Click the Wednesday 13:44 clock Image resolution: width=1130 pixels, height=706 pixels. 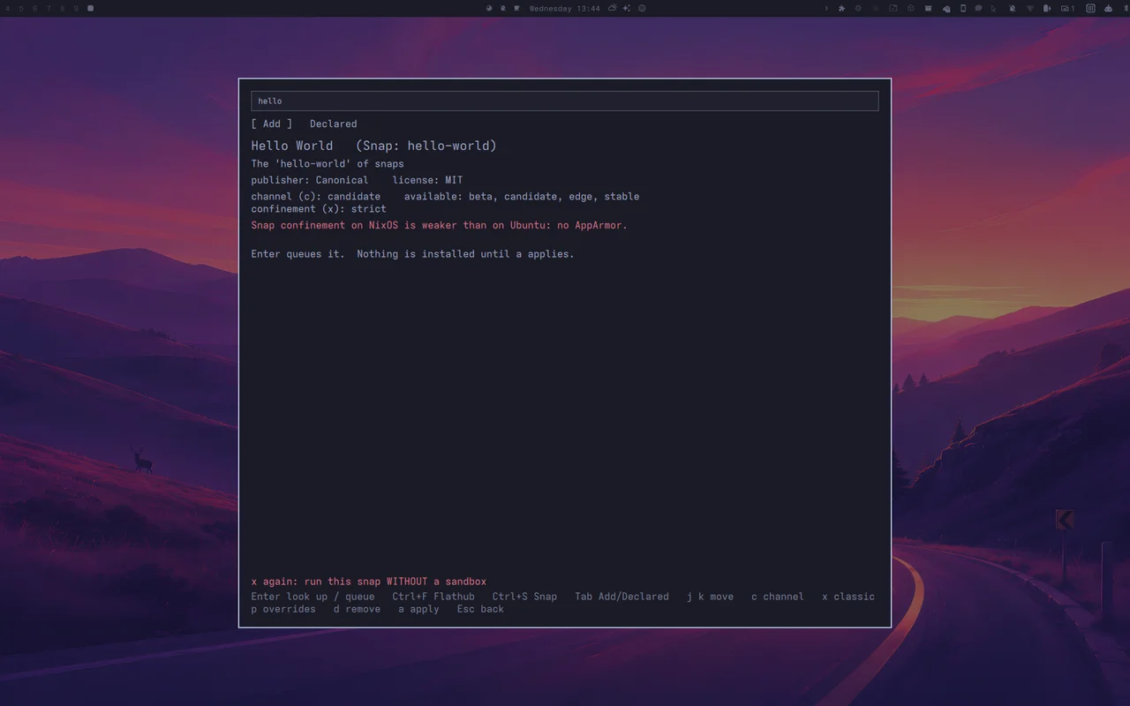(x=564, y=8)
